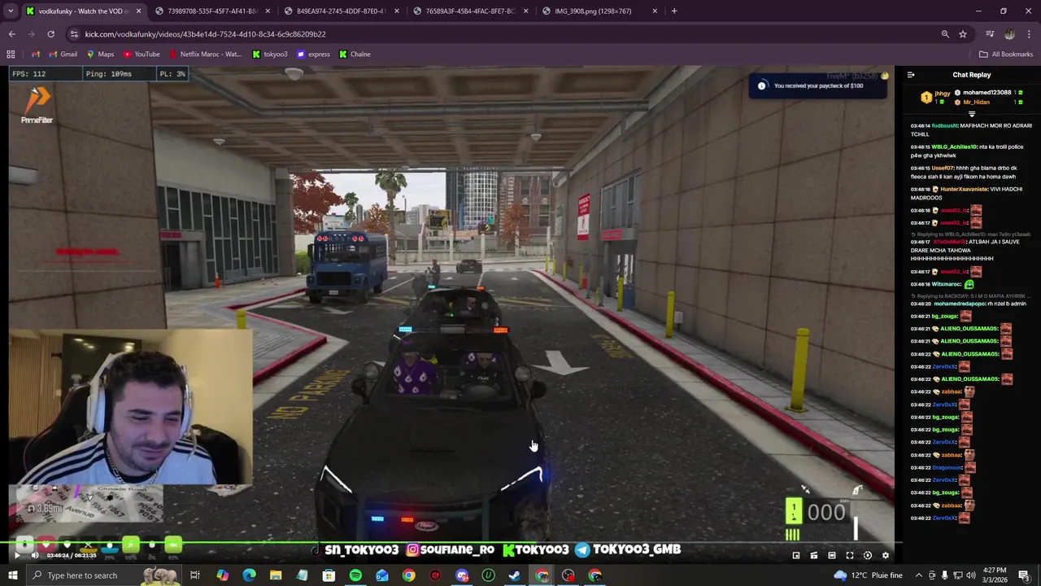Open Microsoft Edge from the taskbar

pos(249,575)
